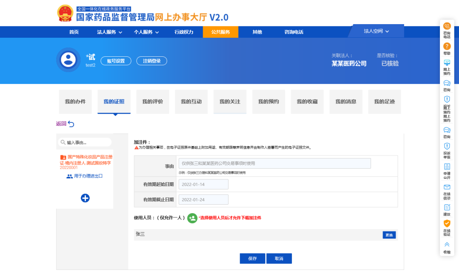
Task: Expand the 个人服务 dropdown menu
Action: click(x=146, y=32)
